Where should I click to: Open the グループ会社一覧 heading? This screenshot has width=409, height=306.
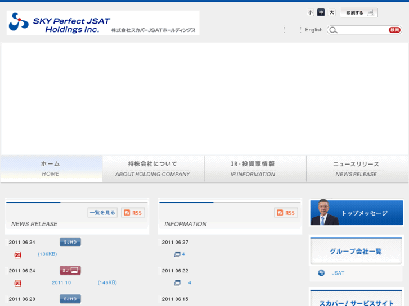(356, 252)
